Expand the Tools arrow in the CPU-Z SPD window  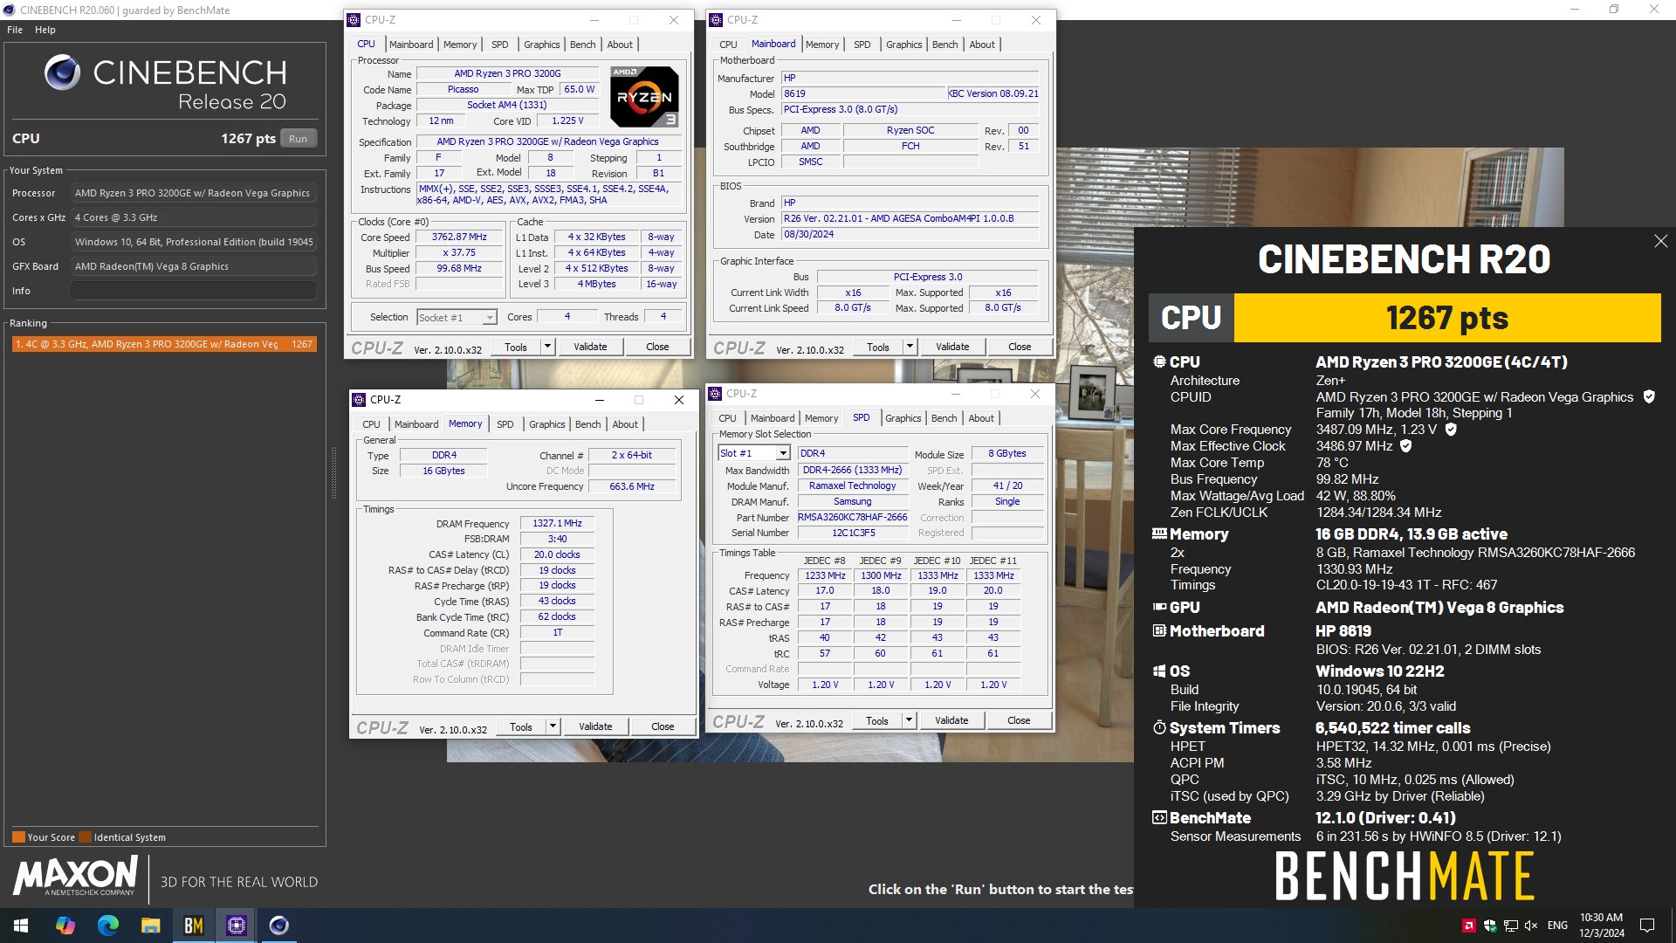point(910,720)
